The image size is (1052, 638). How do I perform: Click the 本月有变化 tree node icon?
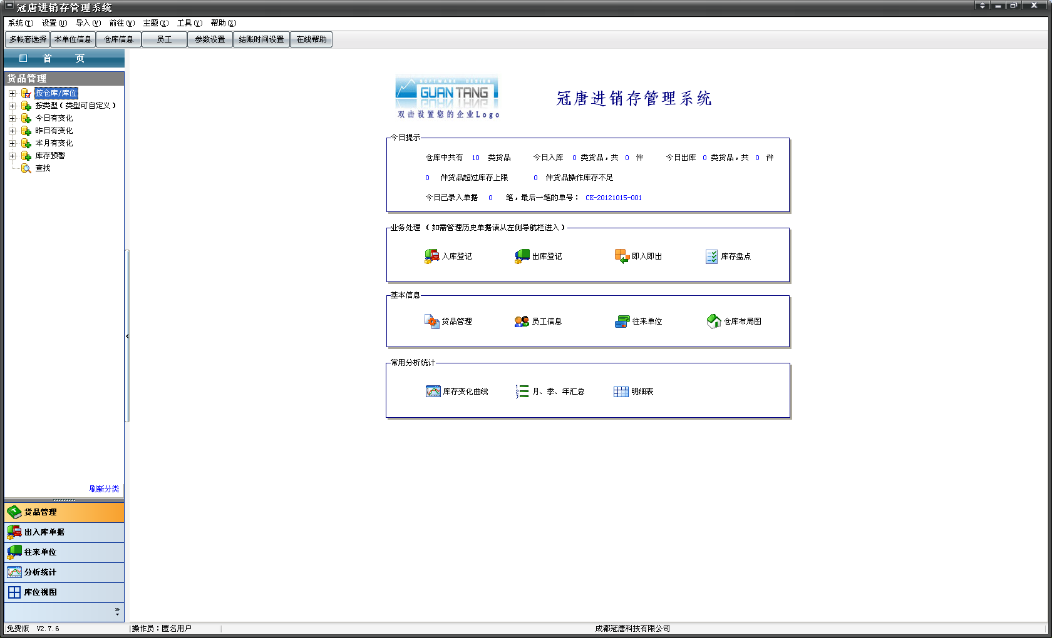pyautogui.click(x=26, y=143)
